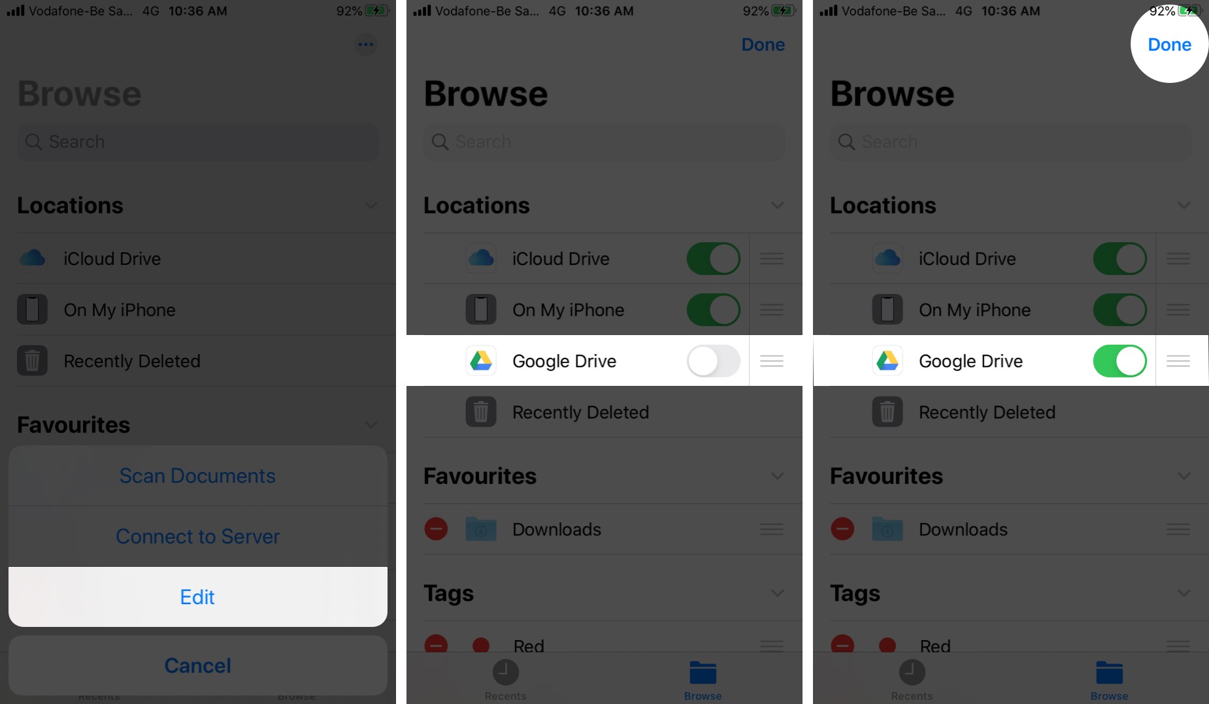This screenshot has height=704, width=1209.
Task: Select the On My iPhone device icon
Action: 481,310
